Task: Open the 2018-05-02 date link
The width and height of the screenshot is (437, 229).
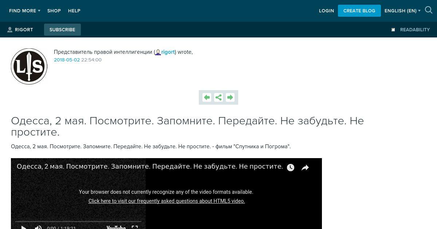Action: coord(67,60)
